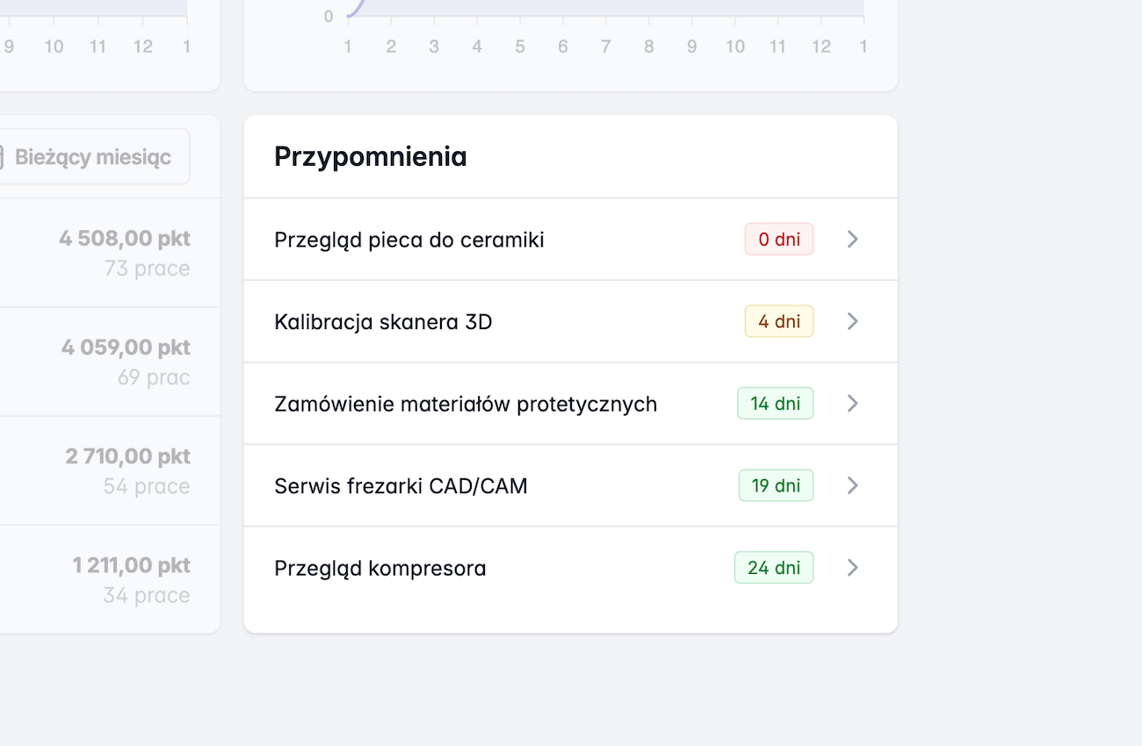The image size is (1142, 746).
Task: Click the green "14 dni" badge
Action: [x=775, y=403]
